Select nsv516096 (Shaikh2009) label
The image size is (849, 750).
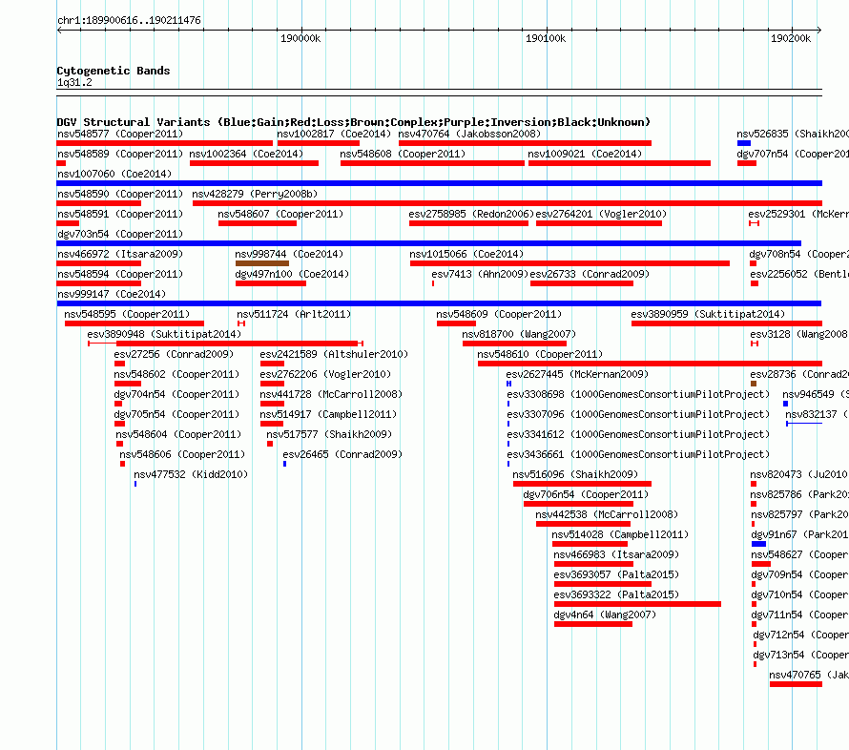click(x=575, y=474)
